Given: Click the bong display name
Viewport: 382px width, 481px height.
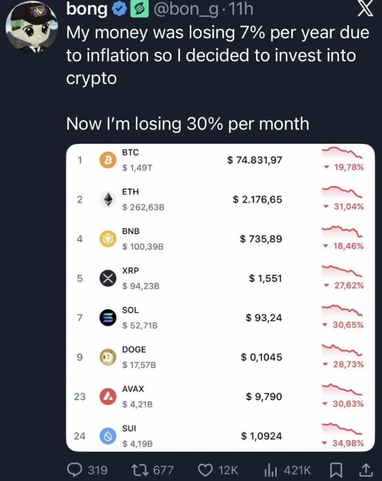Looking at the screenshot, I should point(86,9).
